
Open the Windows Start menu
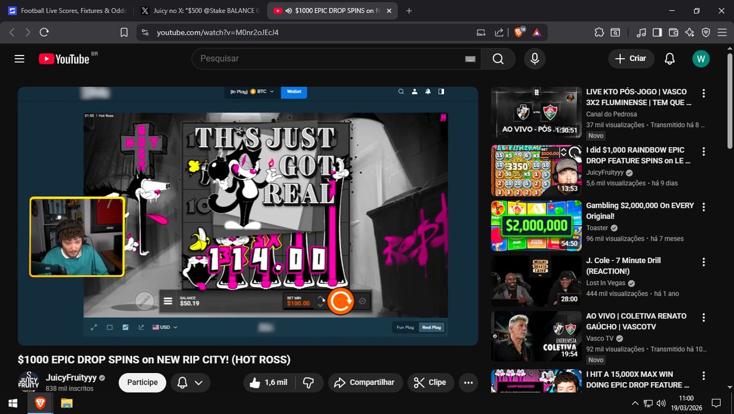(x=12, y=403)
